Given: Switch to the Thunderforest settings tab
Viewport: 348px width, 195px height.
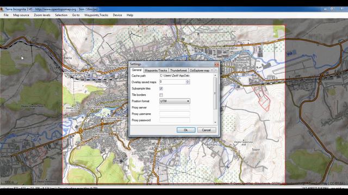Looking at the screenshot, I should click(x=178, y=70).
